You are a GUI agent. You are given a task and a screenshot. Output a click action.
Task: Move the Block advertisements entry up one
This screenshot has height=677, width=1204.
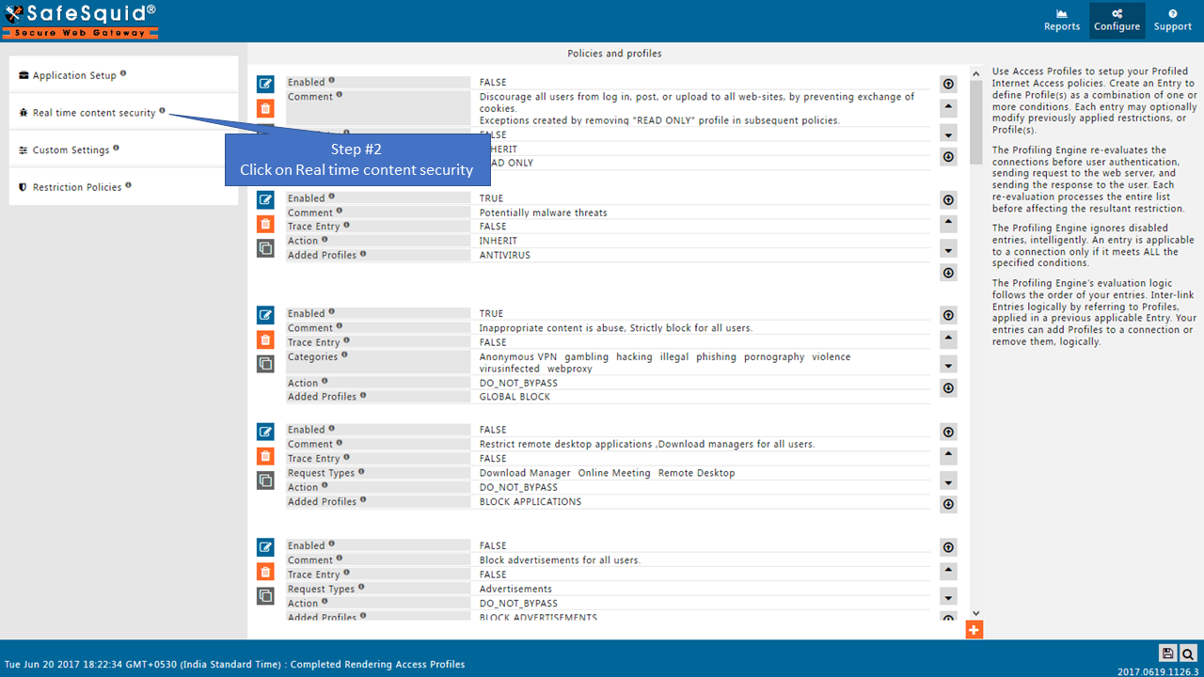click(x=948, y=572)
